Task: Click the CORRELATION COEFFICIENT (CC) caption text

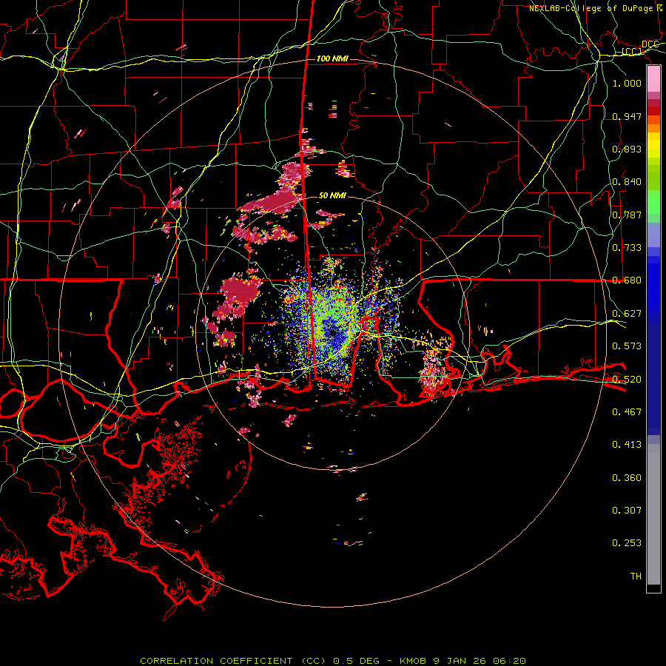Action: (233, 661)
